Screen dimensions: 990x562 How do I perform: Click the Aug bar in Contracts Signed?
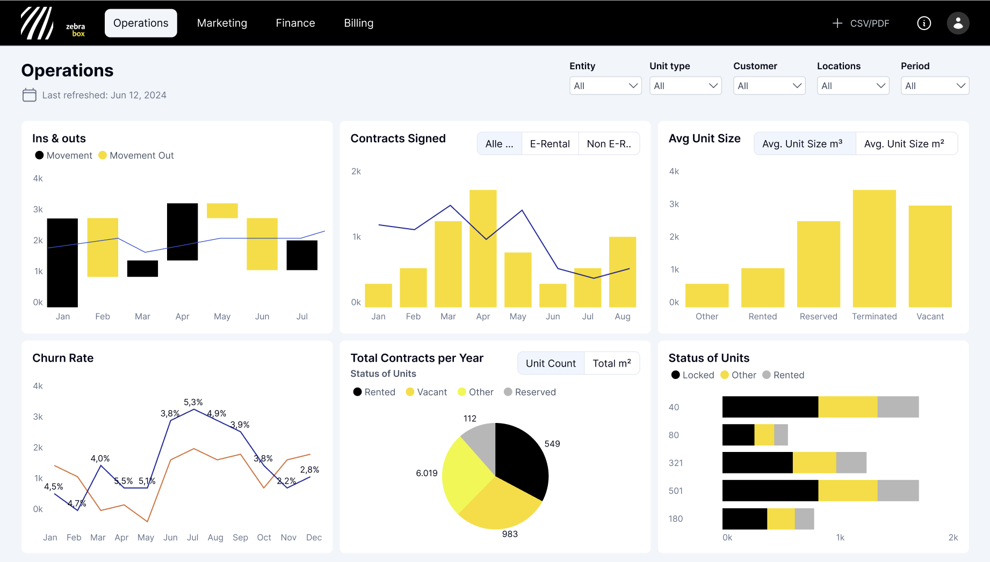point(623,272)
